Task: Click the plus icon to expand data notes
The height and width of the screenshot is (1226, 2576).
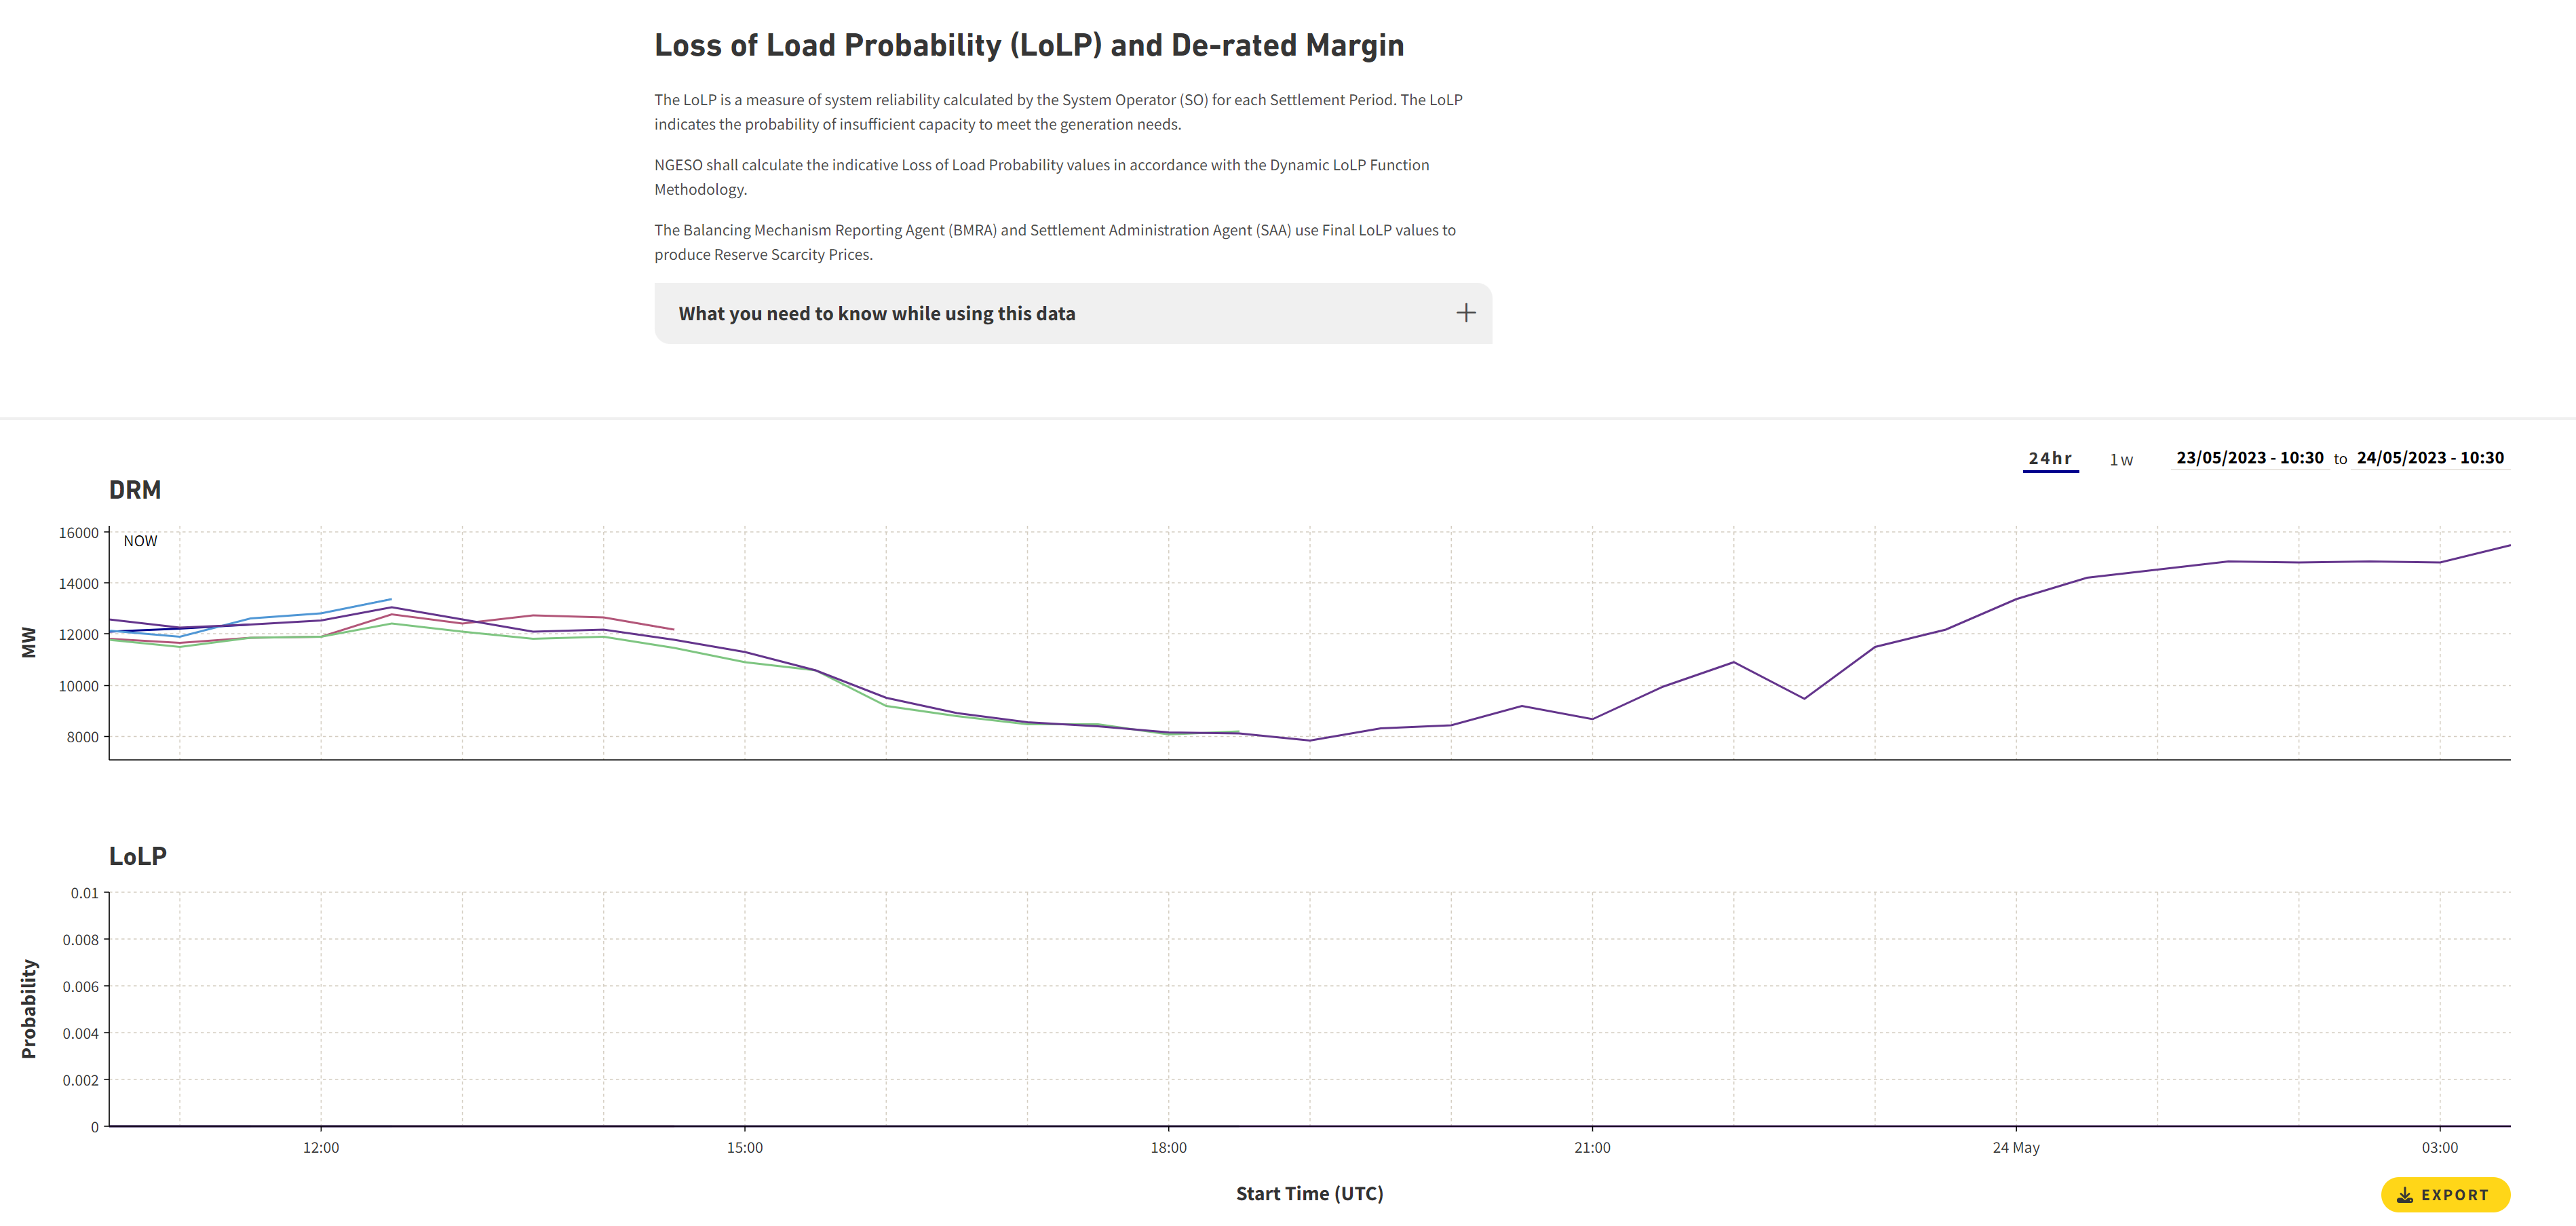Action: pyautogui.click(x=1465, y=313)
